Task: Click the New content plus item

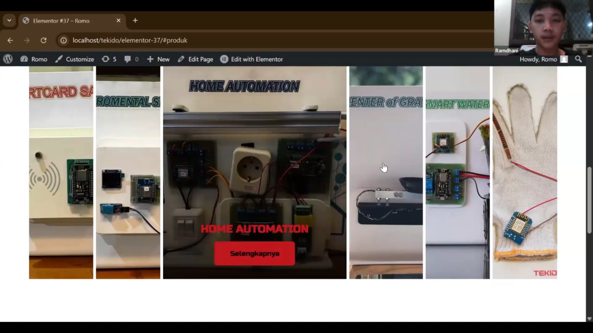Action: point(158,59)
